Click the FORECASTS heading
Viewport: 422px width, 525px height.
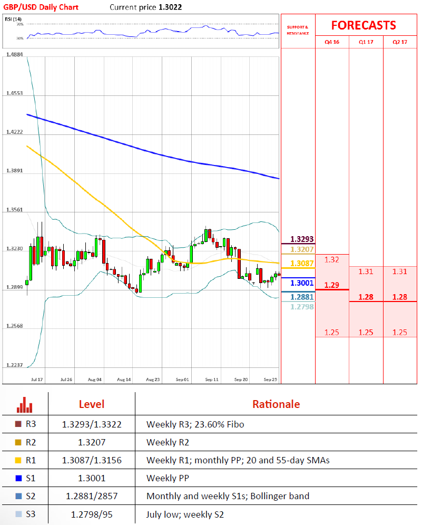point(364,25)
